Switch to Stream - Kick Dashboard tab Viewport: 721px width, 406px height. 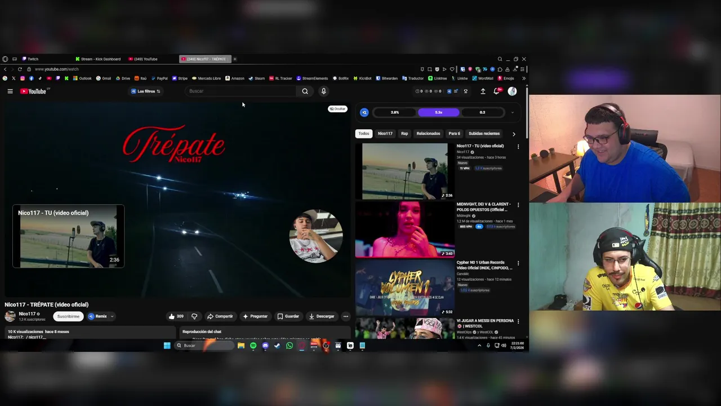click(99, 59)
